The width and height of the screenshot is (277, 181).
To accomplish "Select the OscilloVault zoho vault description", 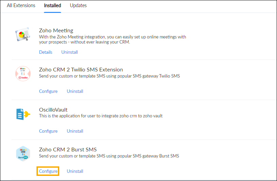I will tap(101, 116).
